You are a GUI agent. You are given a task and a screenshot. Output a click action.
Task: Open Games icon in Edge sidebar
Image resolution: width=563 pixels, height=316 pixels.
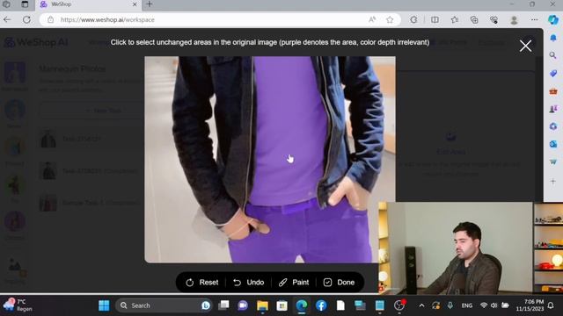(x=553, y=109)
